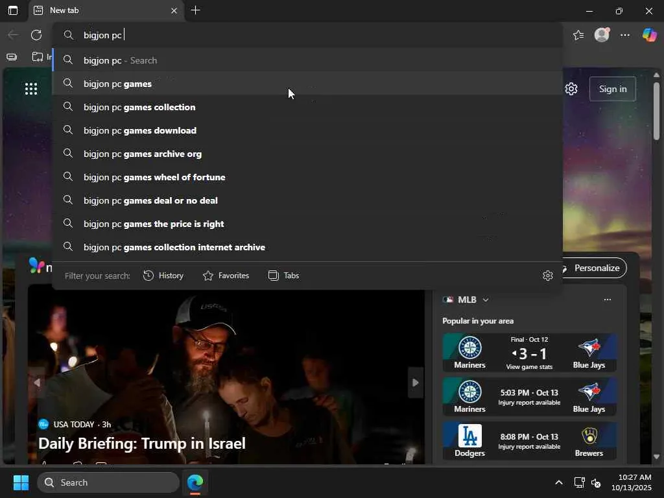Open Windows Start menu
Image resolution: width=664 pixels, height=498 pixels.
click(21, 482)
